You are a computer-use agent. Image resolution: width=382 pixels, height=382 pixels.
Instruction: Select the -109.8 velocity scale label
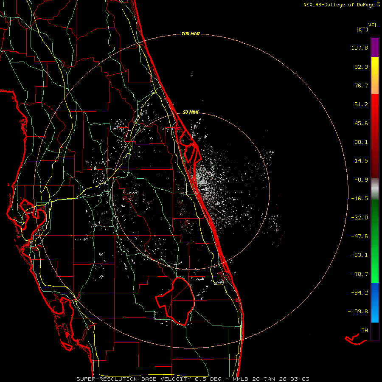(x=358, y=312)
